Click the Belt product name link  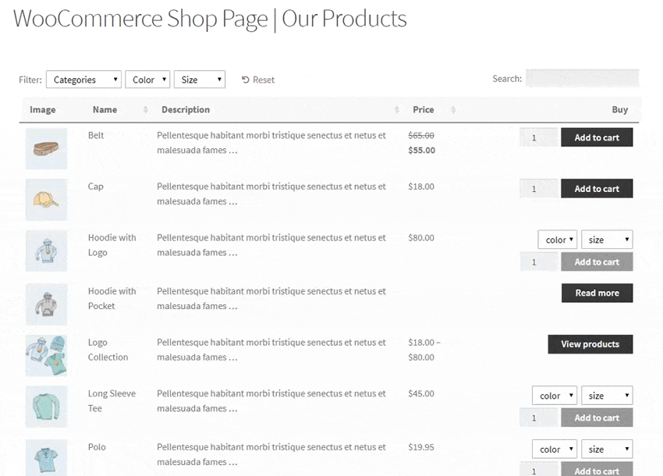coord(95,134)
